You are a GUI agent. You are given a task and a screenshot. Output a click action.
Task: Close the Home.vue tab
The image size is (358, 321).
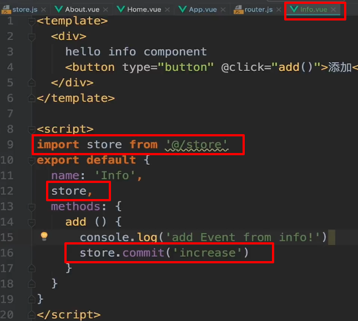pos(168,9)
